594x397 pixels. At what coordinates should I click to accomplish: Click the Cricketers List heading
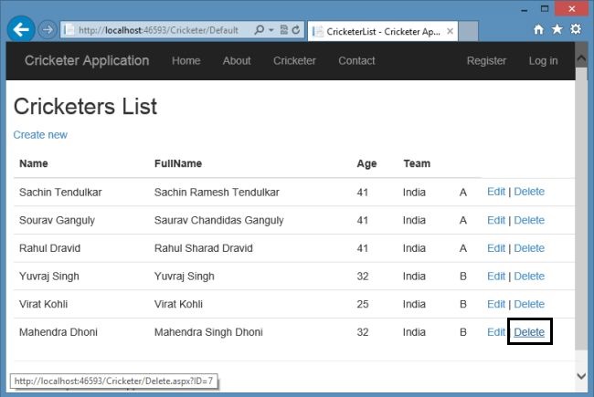(85, 107)
